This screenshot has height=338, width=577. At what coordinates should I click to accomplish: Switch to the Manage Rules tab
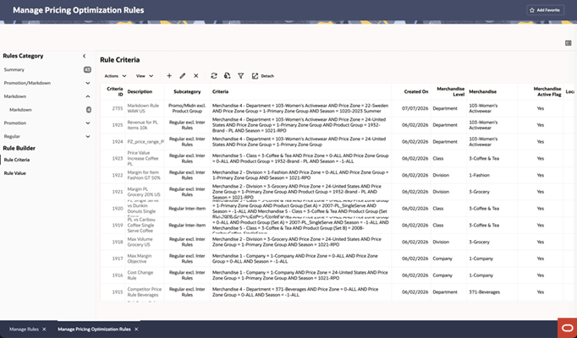tap(24, 330)
